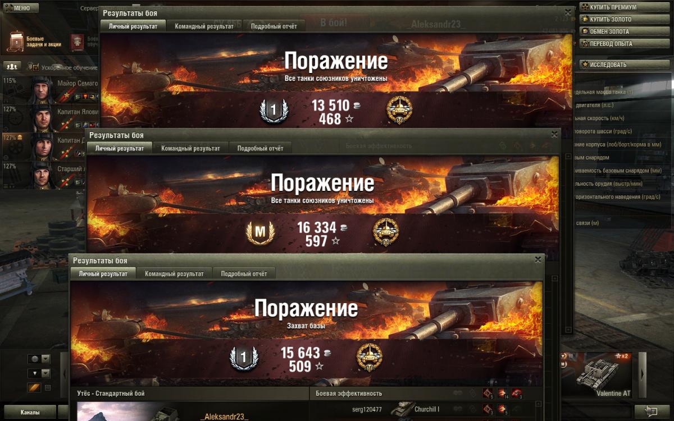Expand the dropdown below the globe filter
The height and width of the screenshot is (421, 674).
46,373
